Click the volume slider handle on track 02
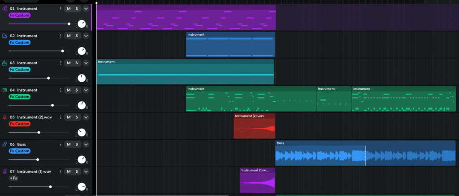 click(x=62, y=51)
